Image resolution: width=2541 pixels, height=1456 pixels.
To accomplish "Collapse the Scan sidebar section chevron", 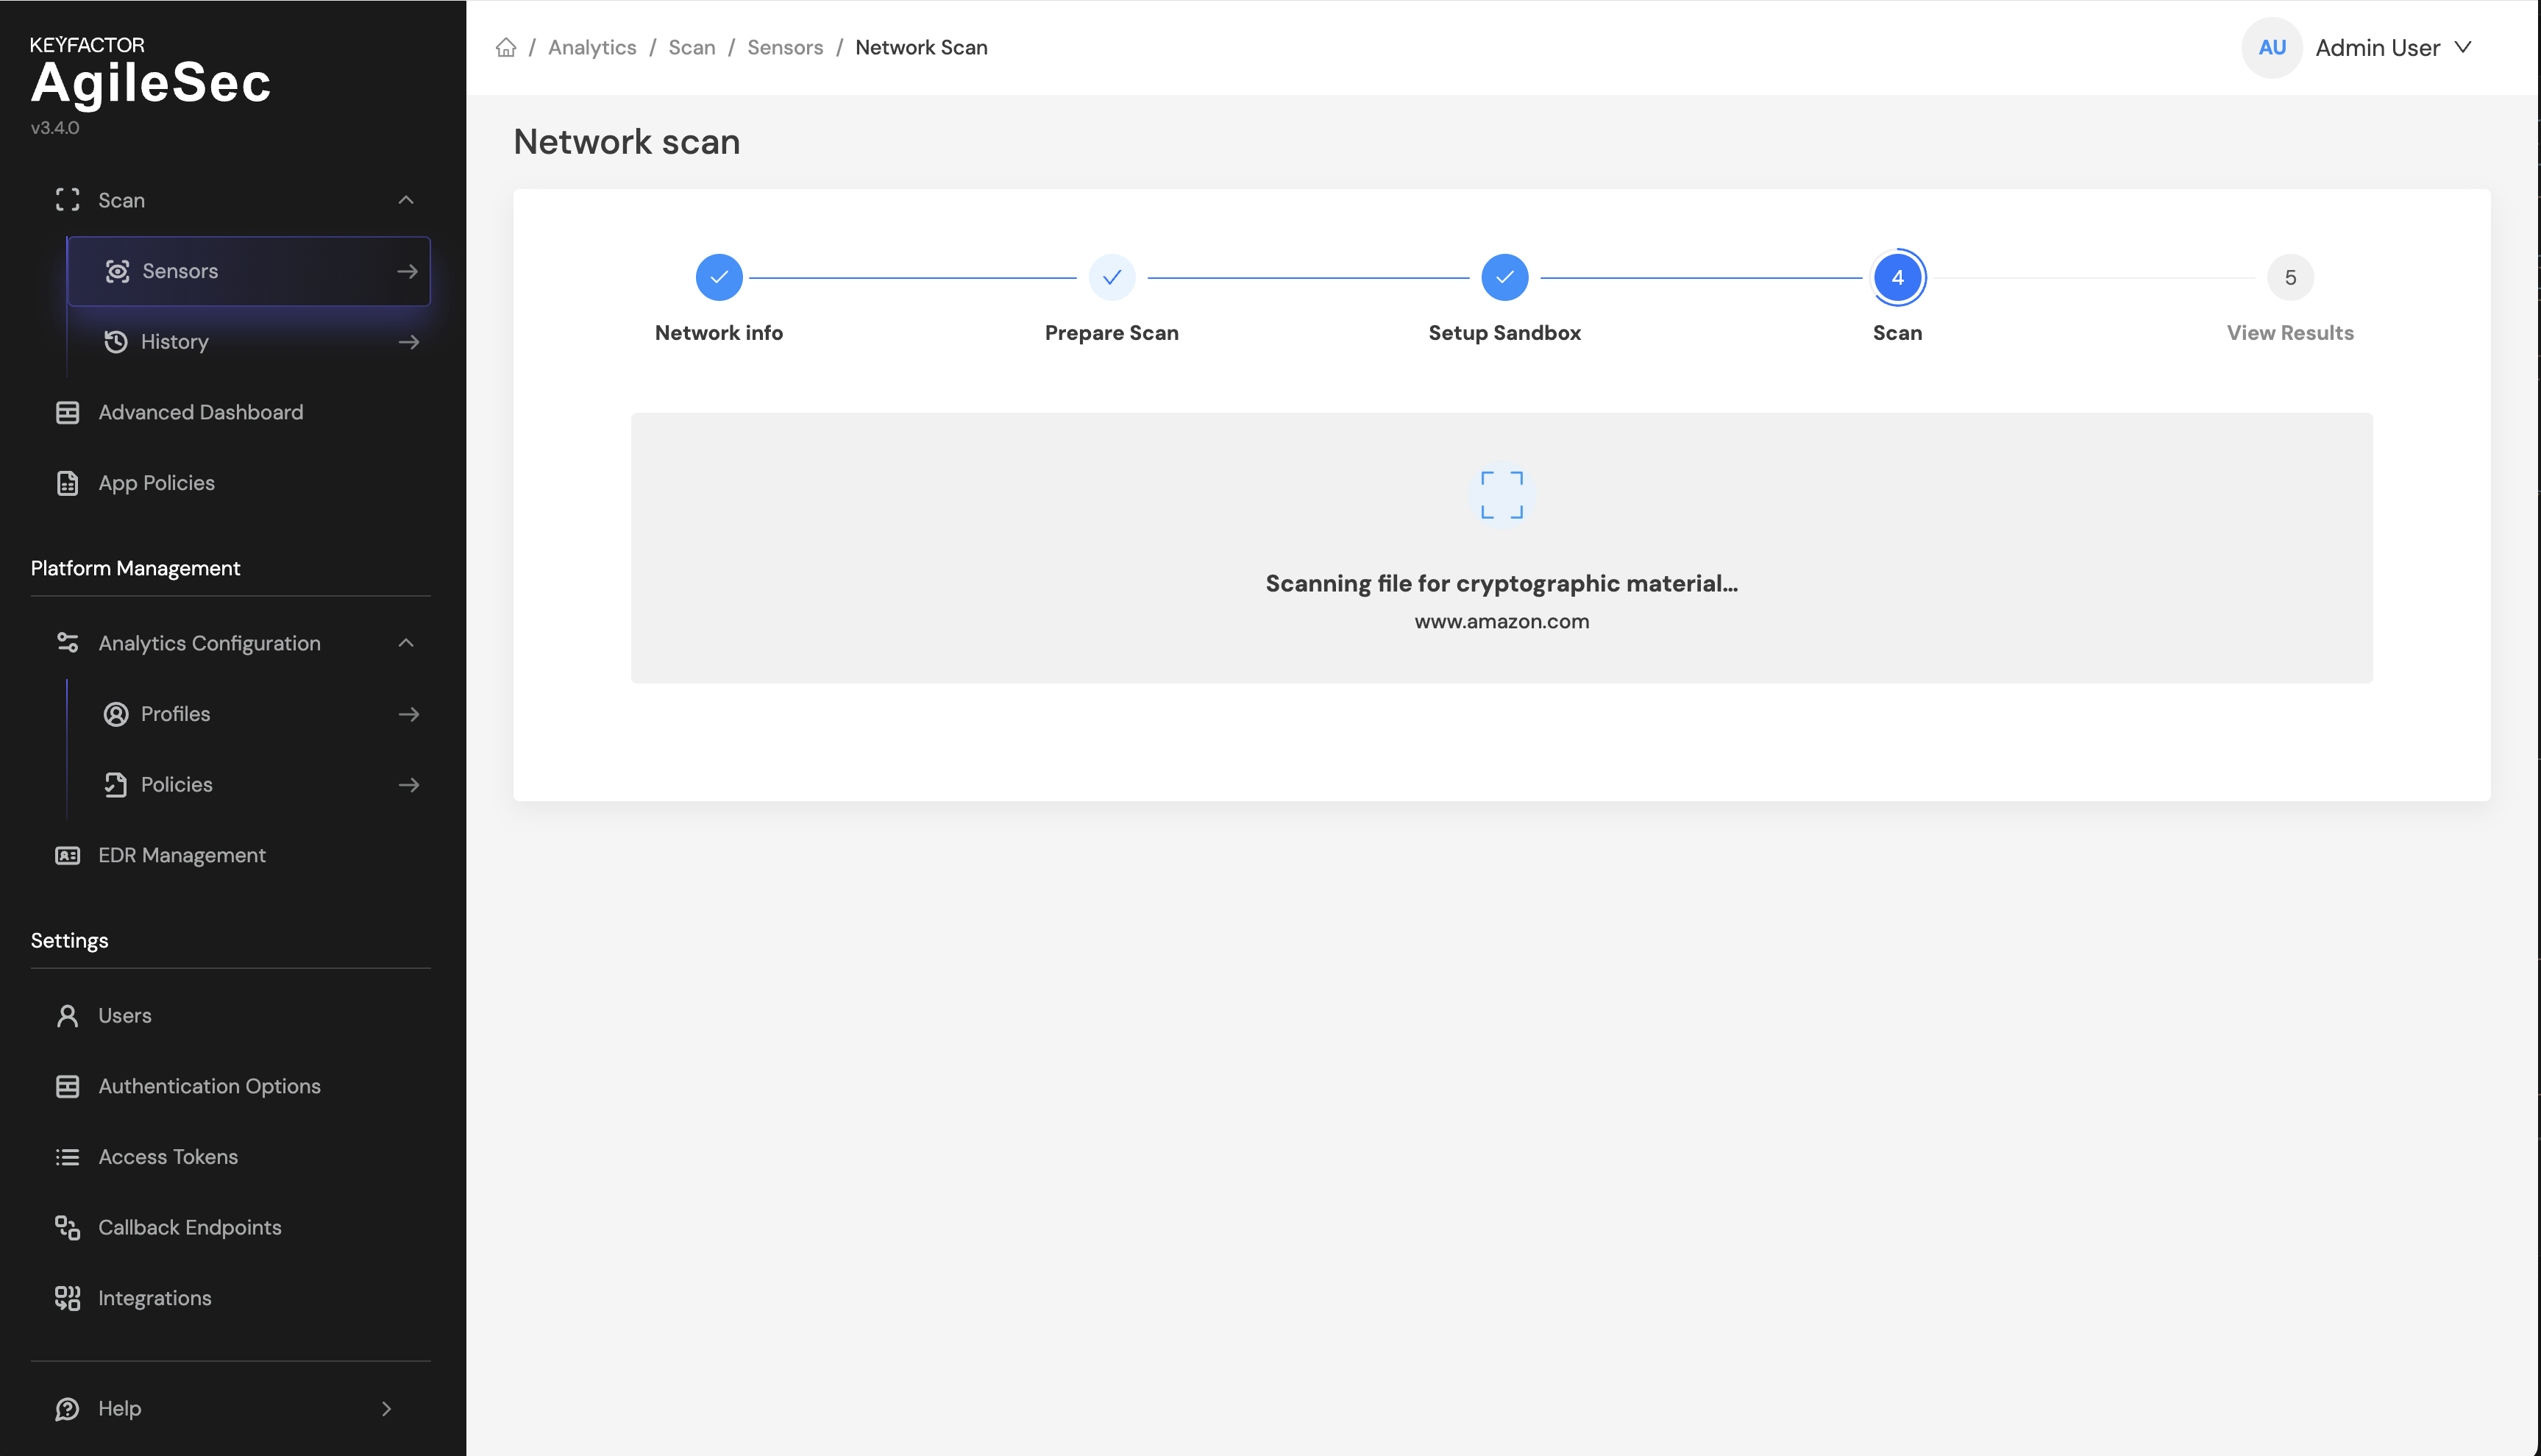I will tap(406, 200).
